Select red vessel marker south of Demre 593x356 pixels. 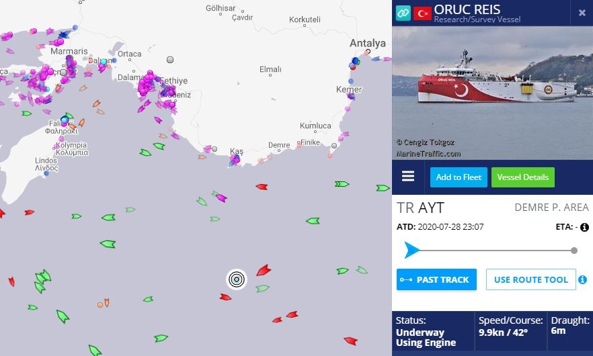coord(262,187)
